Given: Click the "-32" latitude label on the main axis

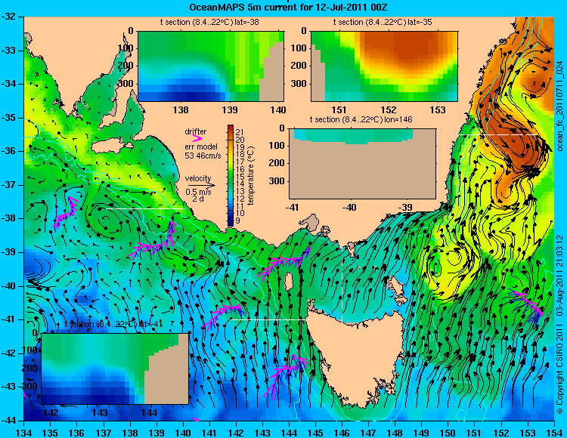Looking at the screenshot, I should tap(8, 17).
